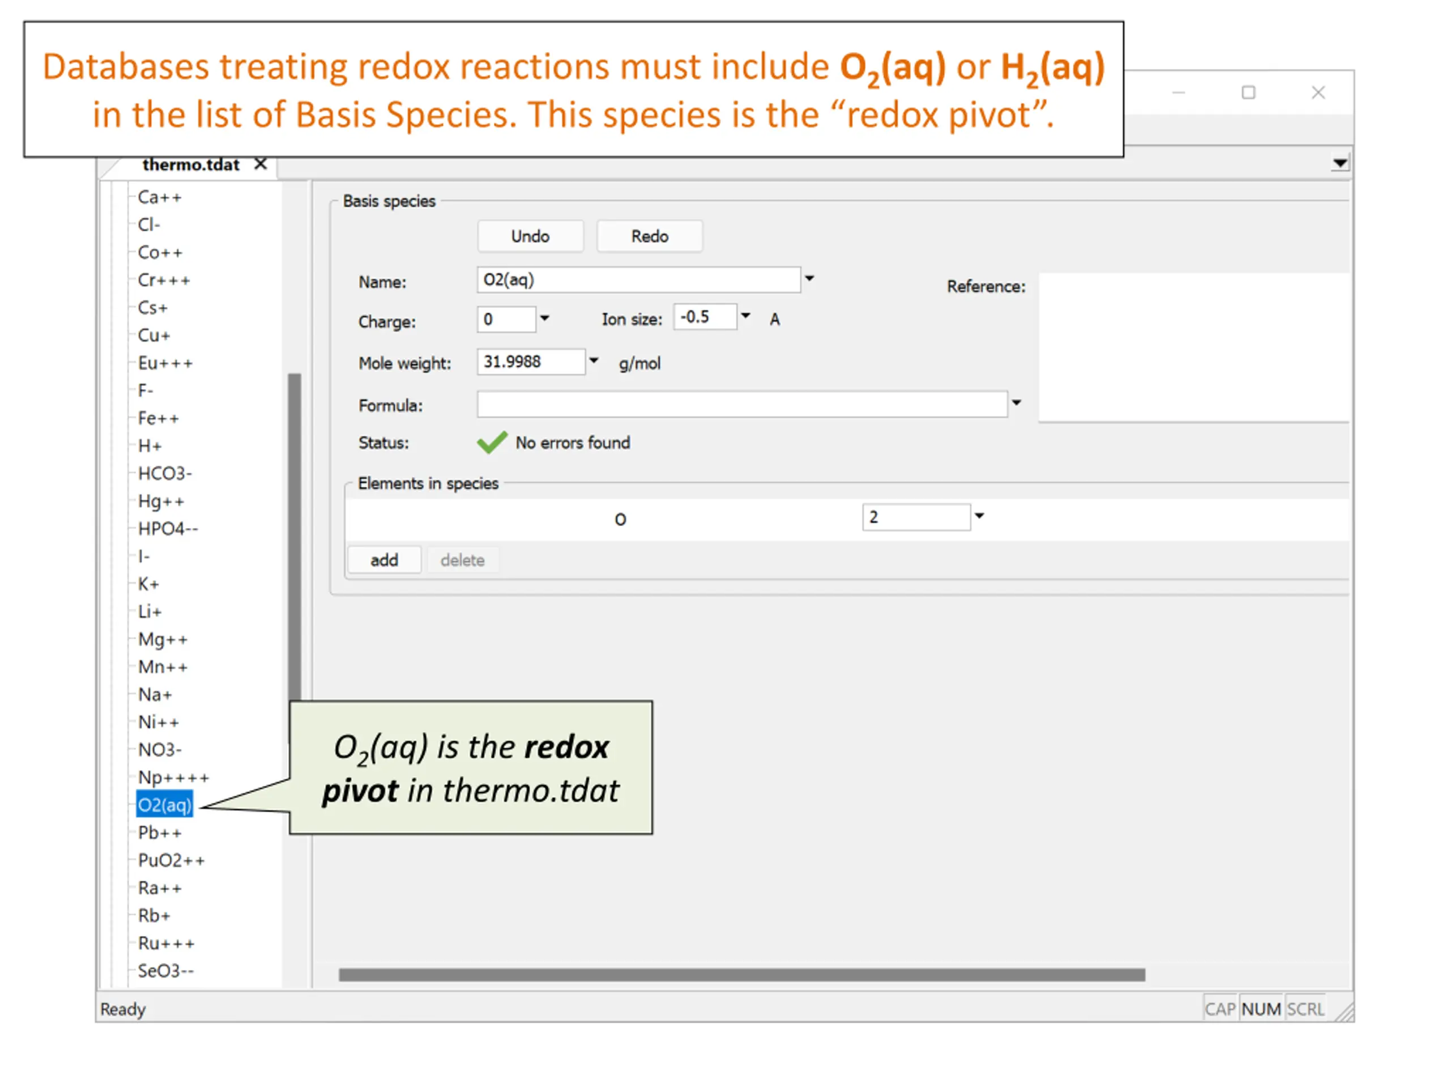The height and width of the screenshot is (1088, 1450).
Task: Click the add element button
Action: tap(384, 560)
